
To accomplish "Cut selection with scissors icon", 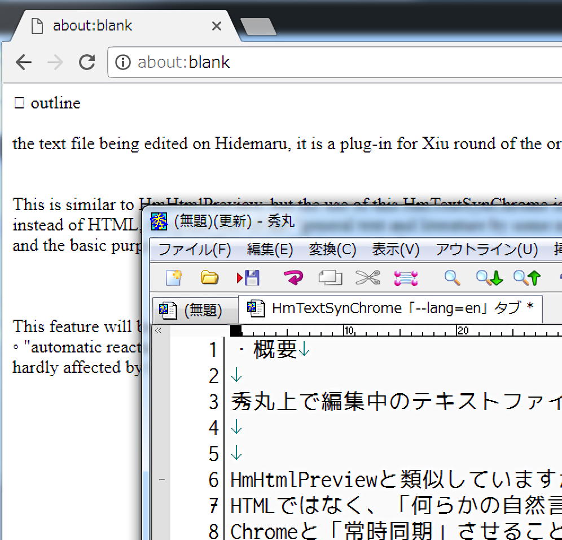I will click(x=368, y=278).
